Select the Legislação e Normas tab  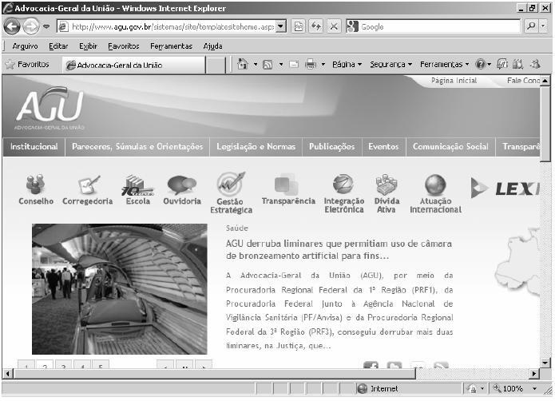(256, 147)
